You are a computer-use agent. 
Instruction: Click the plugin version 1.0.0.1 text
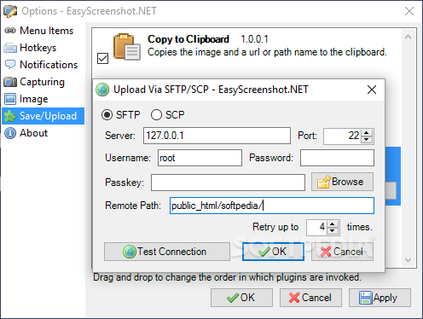coord(254,39)
